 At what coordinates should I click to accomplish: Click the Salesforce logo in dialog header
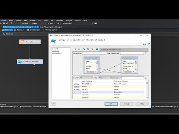[x=53, y=41]
